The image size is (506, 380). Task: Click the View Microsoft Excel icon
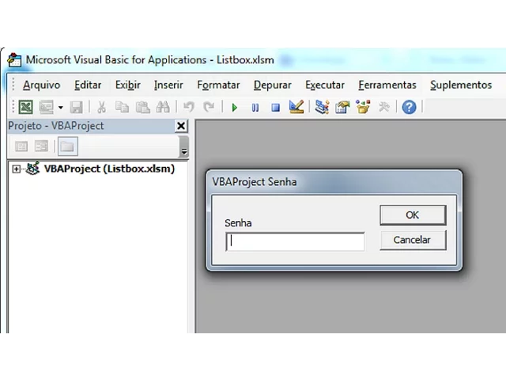pos(26,107)
